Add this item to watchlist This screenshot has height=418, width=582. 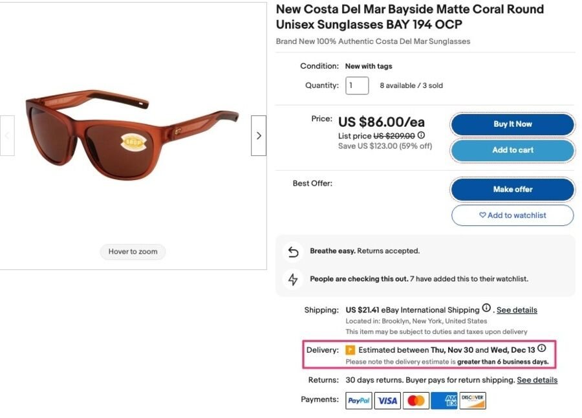click(512, 215)
